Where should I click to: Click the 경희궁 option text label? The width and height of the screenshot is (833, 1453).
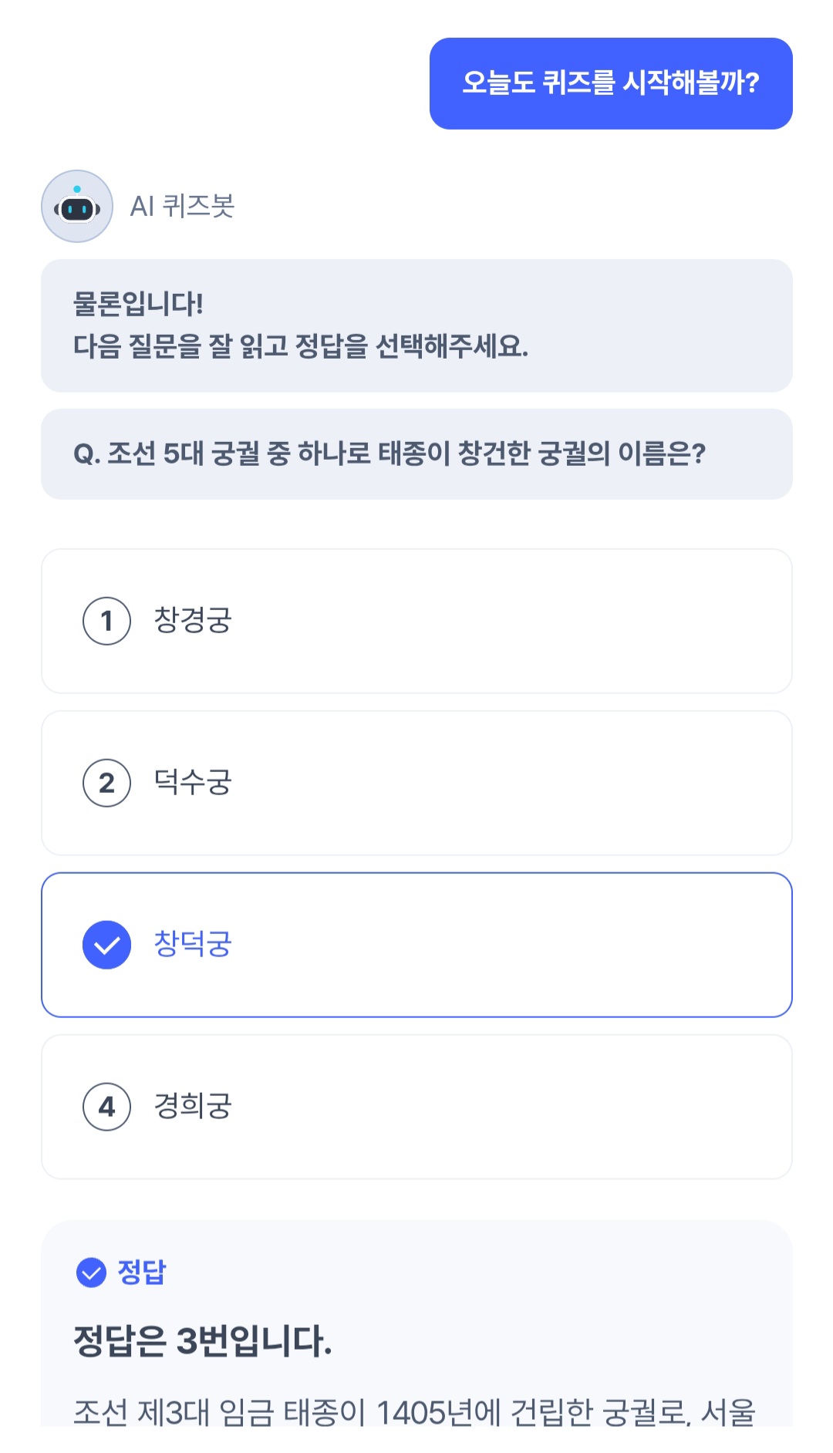click(193, 1107)
